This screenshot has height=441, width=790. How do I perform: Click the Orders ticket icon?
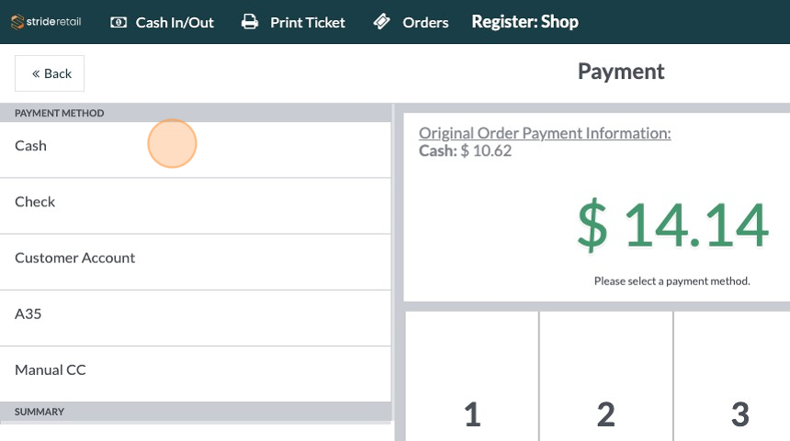coord(383,22)
